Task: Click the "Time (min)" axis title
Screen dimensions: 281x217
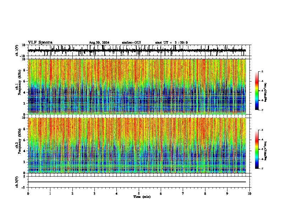Action: (142, 197)
